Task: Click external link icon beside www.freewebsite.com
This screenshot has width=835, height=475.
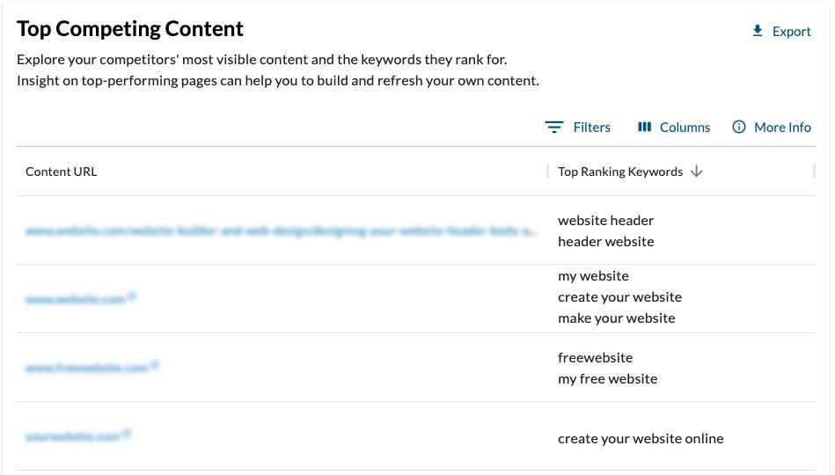Action: point(154,365)
